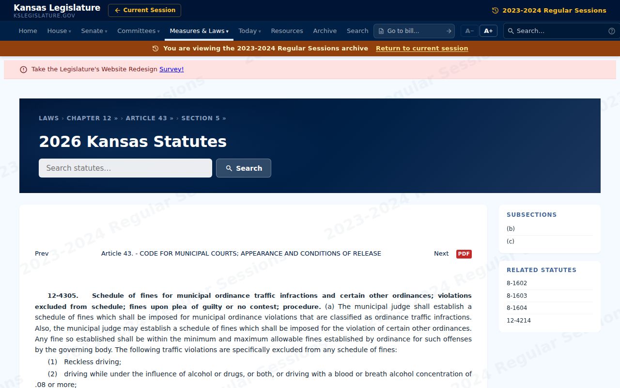Image resolution: width=620 pixels, height=388 pixels.
Task: Go to the Home menu item
Action: (x=28, y=31)
